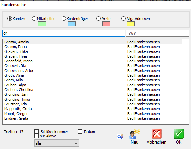Screen dimensions: 191x149
Task: Select row Gründing, Jan
Action: [93, 94]
